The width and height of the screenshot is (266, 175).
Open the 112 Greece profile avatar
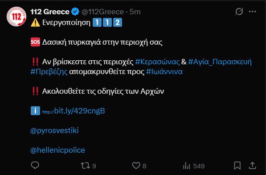[x=16, y=17]
